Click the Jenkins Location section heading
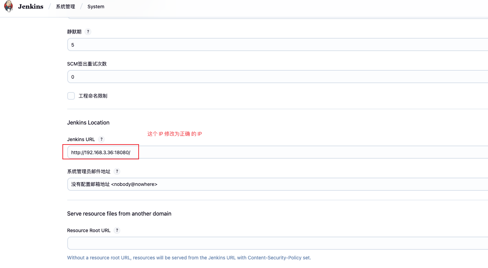Viewport: 488px width, 268px height. 88,122
